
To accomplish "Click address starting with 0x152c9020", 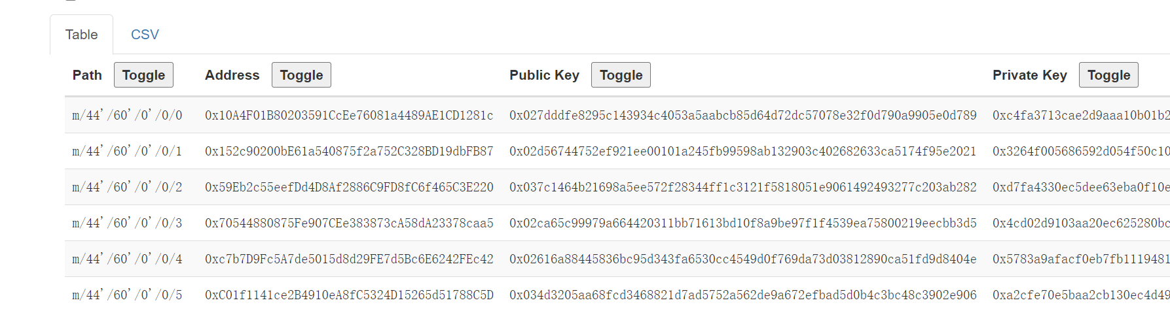I will [349, 152].
